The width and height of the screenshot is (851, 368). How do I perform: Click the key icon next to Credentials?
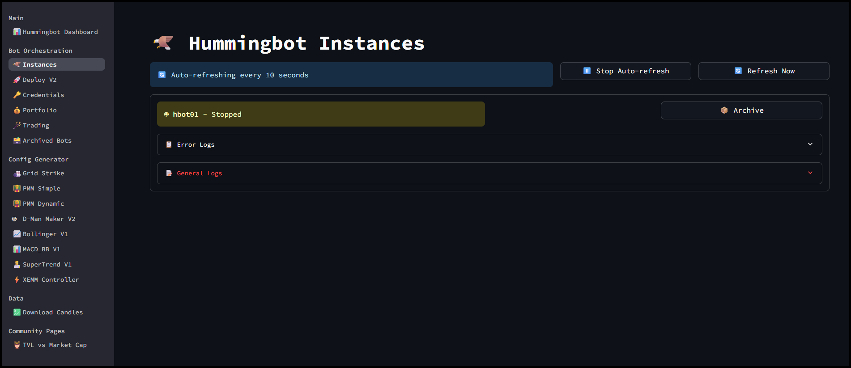tap(17, 95)
